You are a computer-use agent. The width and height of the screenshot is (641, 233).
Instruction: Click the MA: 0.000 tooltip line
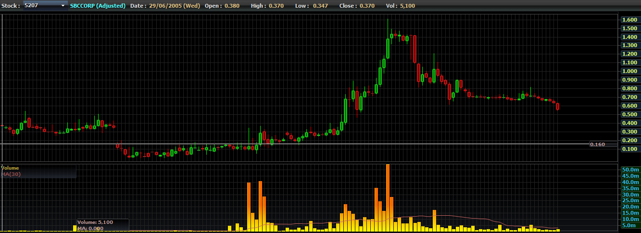point(90,228)
